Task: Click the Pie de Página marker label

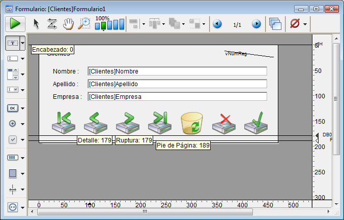Action: pos(183,145)
